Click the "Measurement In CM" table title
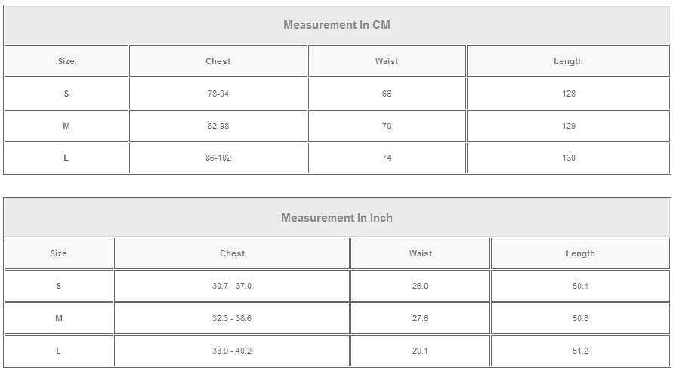 coord(336,25)
